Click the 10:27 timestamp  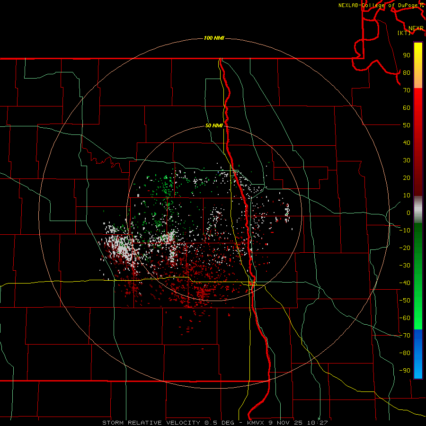[317, 423]
